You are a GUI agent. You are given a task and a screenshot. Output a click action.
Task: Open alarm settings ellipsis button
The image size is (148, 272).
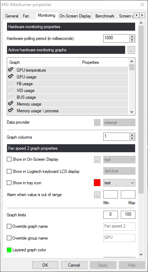(97, 195)
